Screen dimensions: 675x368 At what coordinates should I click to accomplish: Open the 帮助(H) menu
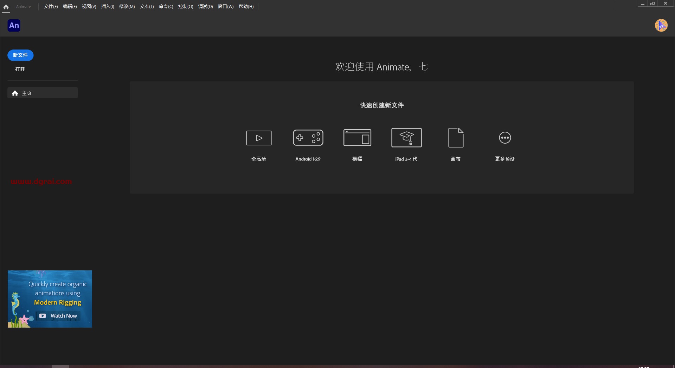pos(246,6)
